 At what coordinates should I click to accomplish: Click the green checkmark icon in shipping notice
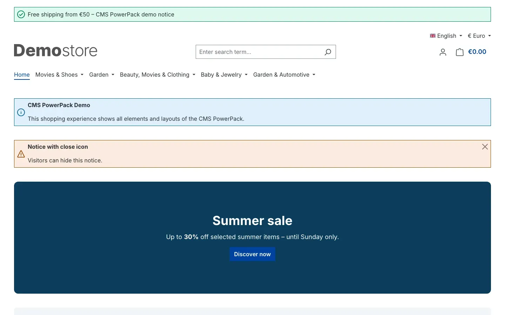(x=21, y=14)
